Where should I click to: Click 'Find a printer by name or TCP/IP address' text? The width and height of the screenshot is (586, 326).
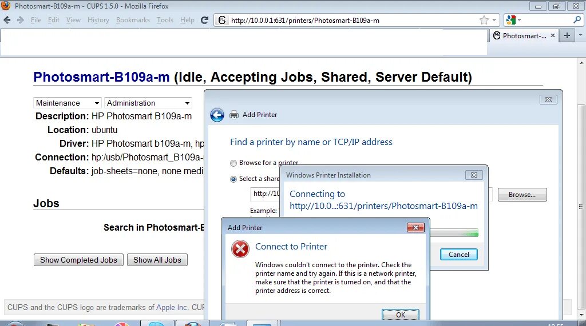tap(311, 142)
